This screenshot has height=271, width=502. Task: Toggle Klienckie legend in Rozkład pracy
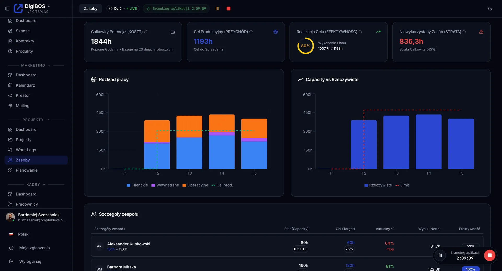click(x=137, y=185)
